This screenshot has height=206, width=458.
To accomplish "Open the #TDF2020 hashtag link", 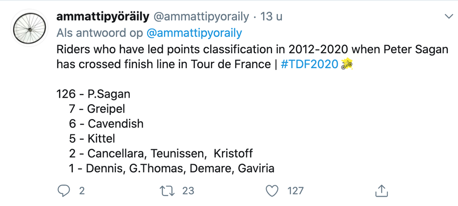I will click(x=309, y=64).
